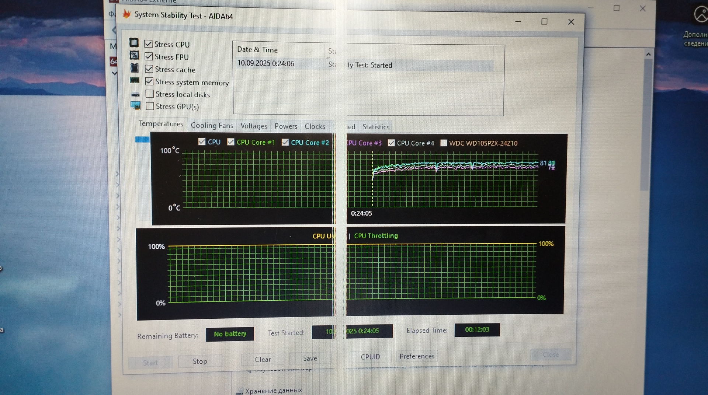Click the system memory RAM icon

point(135,80)
